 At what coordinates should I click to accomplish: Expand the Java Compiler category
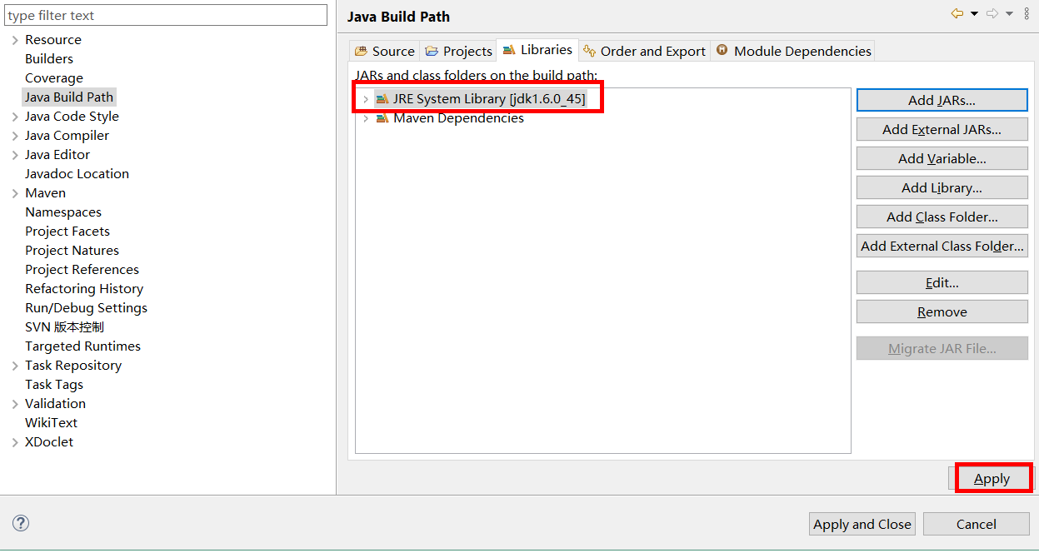coord(15,136)
